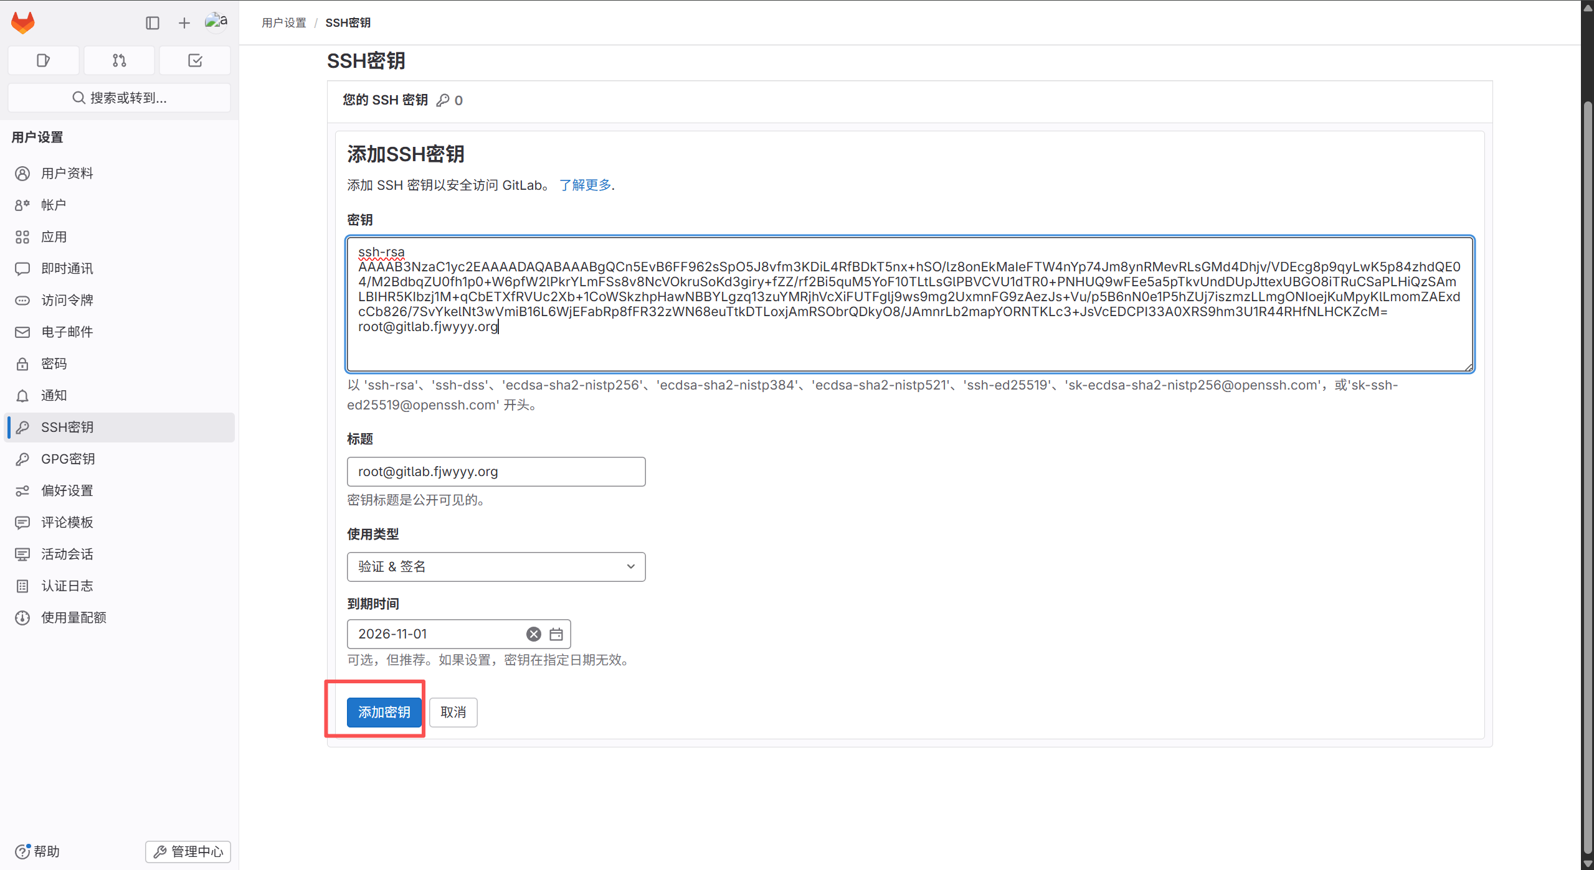This screenshot has width=1594, height=870.
Task: Expand the 使用类型 dropdown
Action: pos(496,567)
